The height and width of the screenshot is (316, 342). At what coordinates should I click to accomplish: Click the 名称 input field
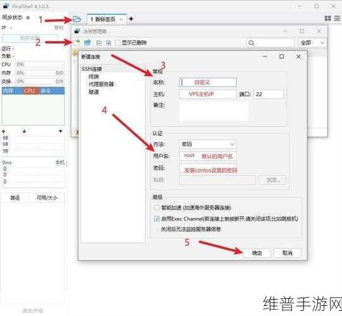point(208,82)
